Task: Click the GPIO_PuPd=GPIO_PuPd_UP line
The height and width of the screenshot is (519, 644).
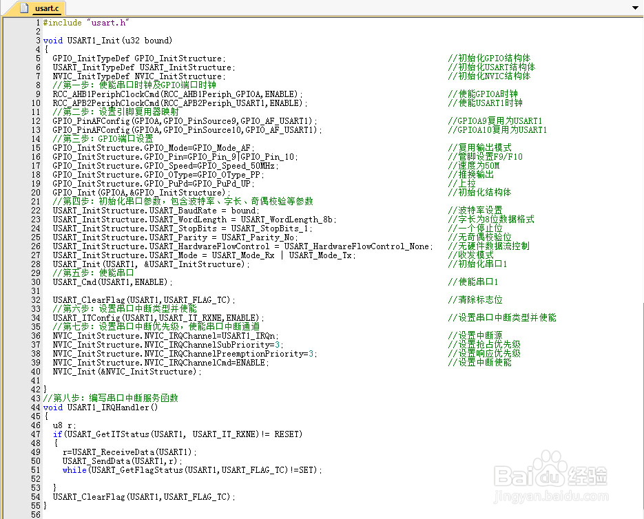Action: coord(154,184)
